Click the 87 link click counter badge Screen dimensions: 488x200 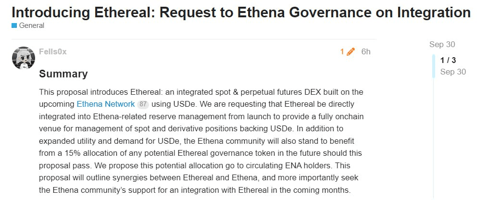pos(143,104)
